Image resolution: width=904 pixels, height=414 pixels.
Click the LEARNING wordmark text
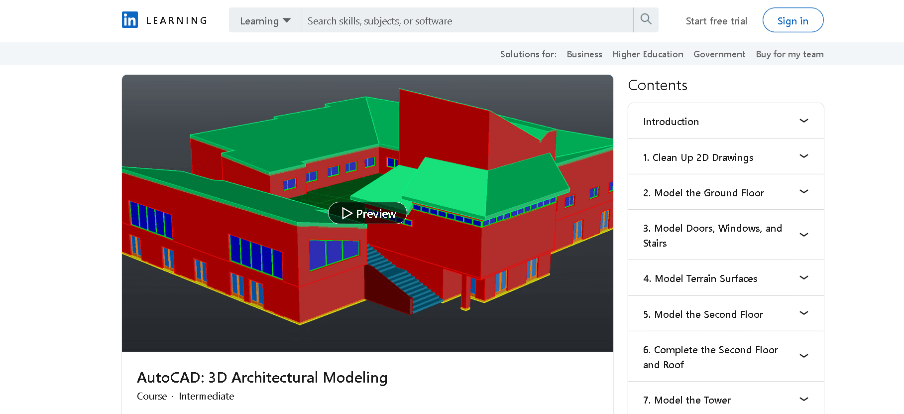point(177,20)
